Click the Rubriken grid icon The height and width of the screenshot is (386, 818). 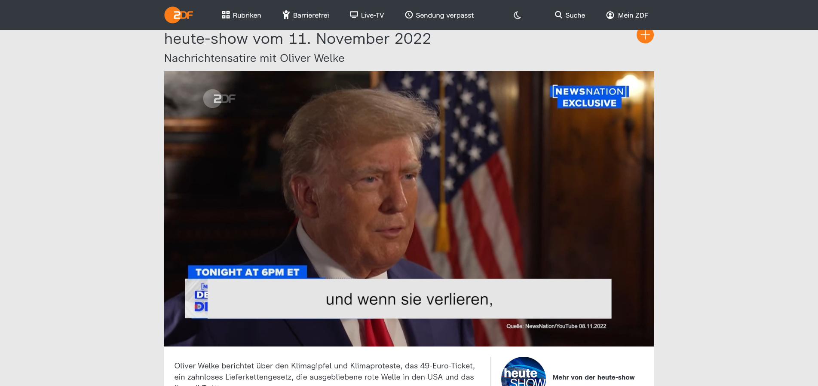(226, 15)
